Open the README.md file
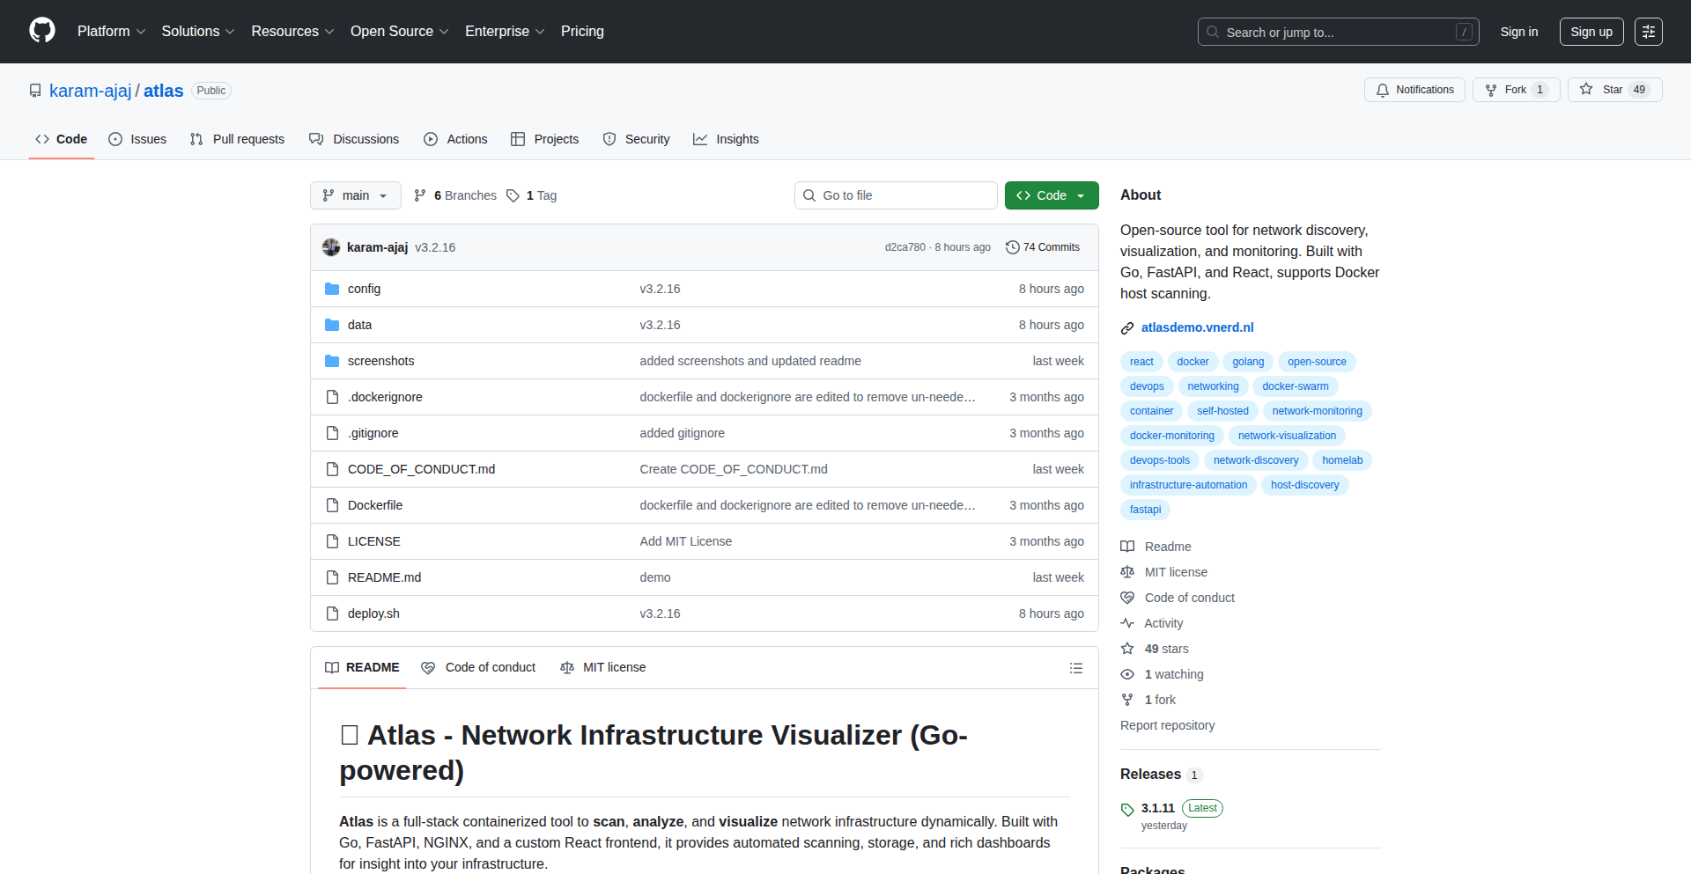 click(384, 577)
